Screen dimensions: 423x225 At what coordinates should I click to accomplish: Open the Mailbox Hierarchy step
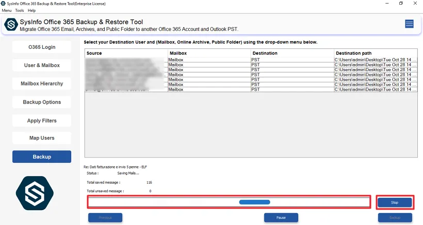(42, 84)
